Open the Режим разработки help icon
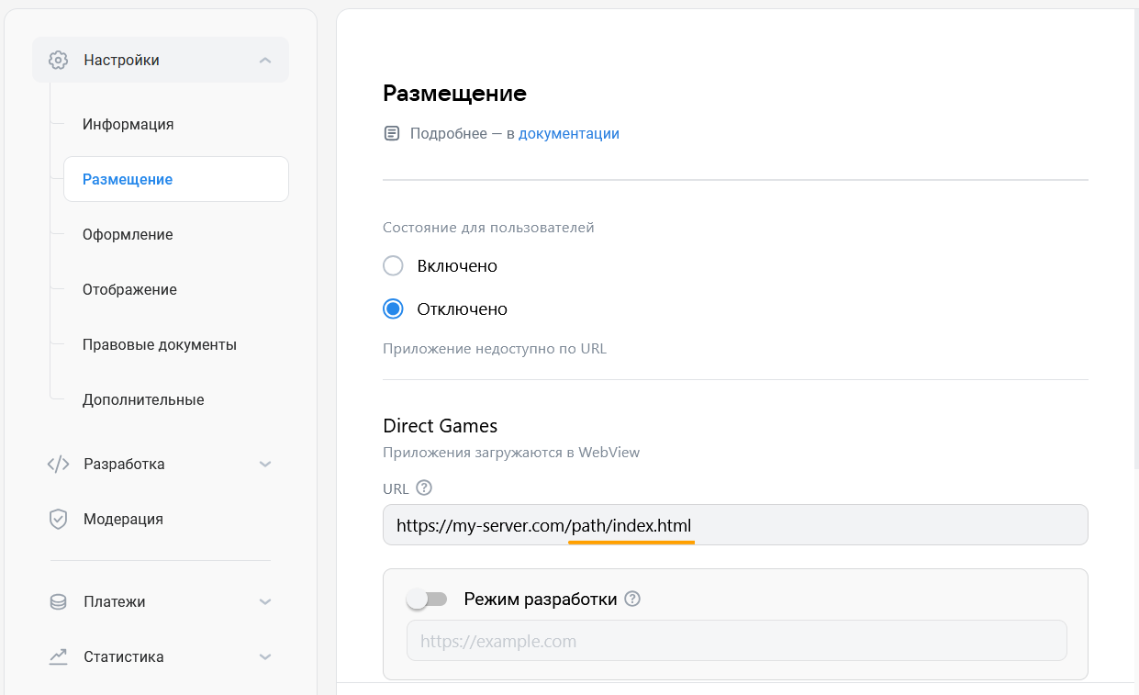 (632, 599)
